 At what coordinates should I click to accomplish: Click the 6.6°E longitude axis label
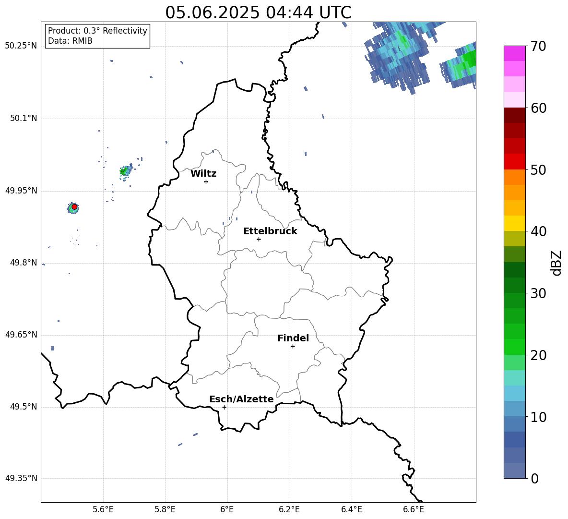coord(414,510)
